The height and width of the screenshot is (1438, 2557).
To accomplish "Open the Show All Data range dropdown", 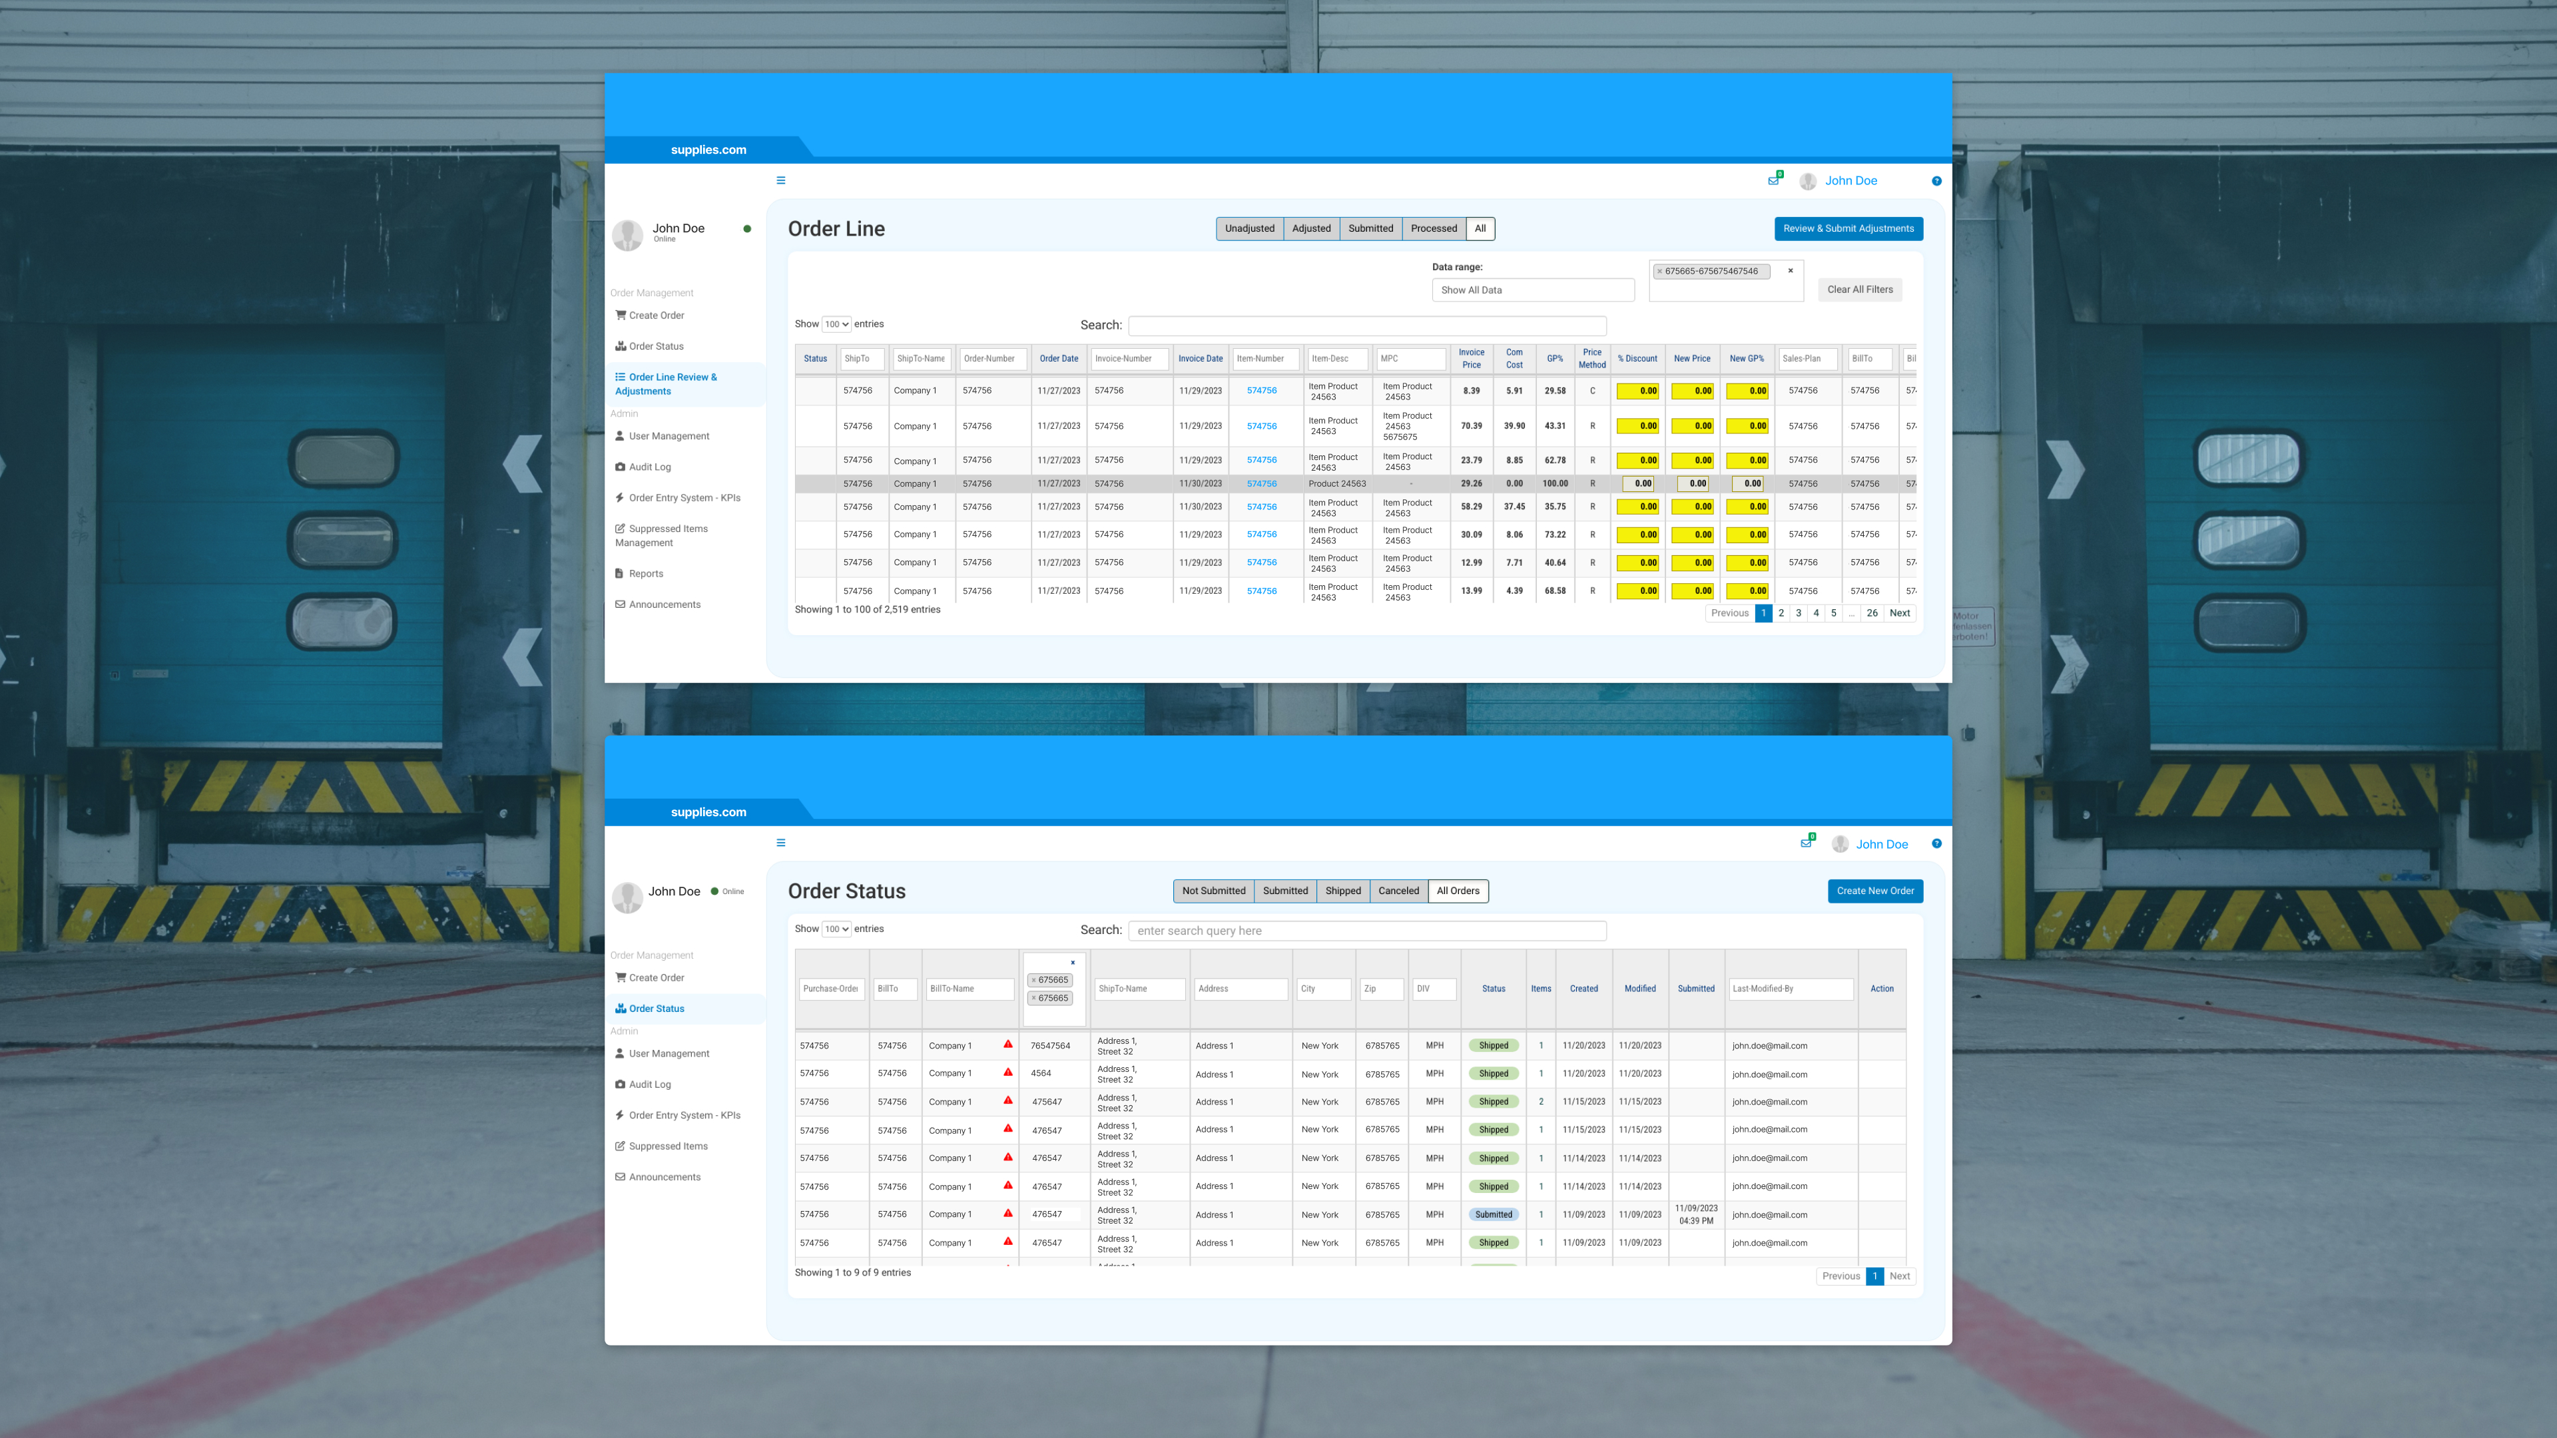I will (x=1532, y=290).
